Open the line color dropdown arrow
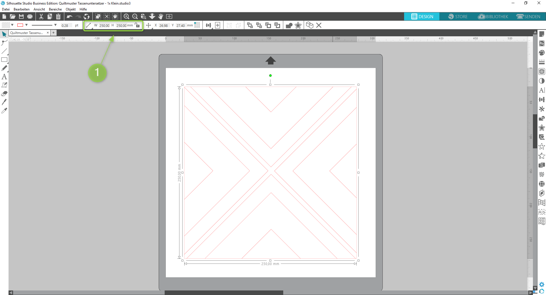The width and height of the screenshot is (546, 295). [26, 25]
